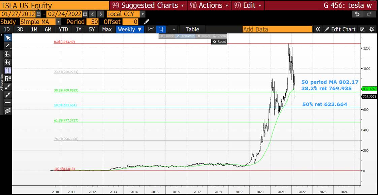Screen dimensions: 378x195
Task: Click the undo arrow
Action: coord(357,14)
